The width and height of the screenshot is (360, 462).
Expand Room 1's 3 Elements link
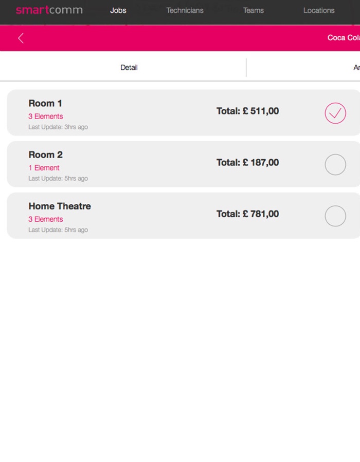click(46, 117)
